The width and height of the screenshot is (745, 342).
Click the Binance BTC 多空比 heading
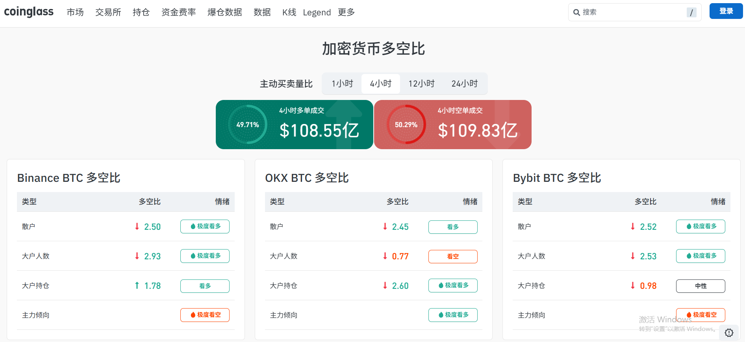(69, 178)
